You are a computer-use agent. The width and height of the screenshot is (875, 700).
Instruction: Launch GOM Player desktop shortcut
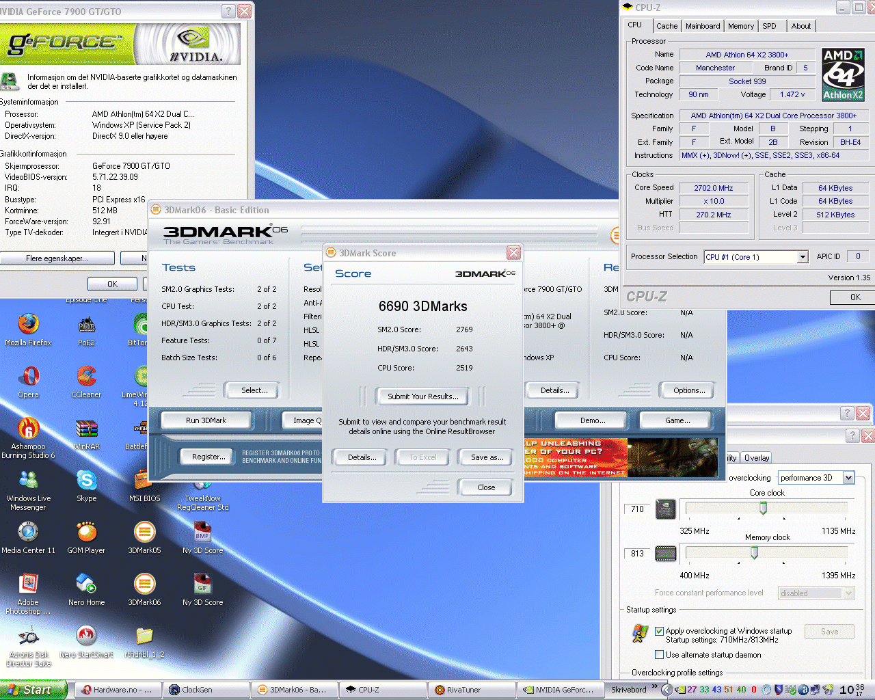86,533
